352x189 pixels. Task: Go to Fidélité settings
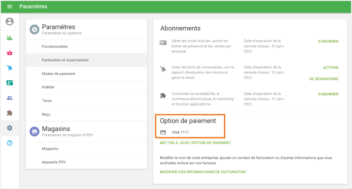pyautogui.click(x=86, y=87)
